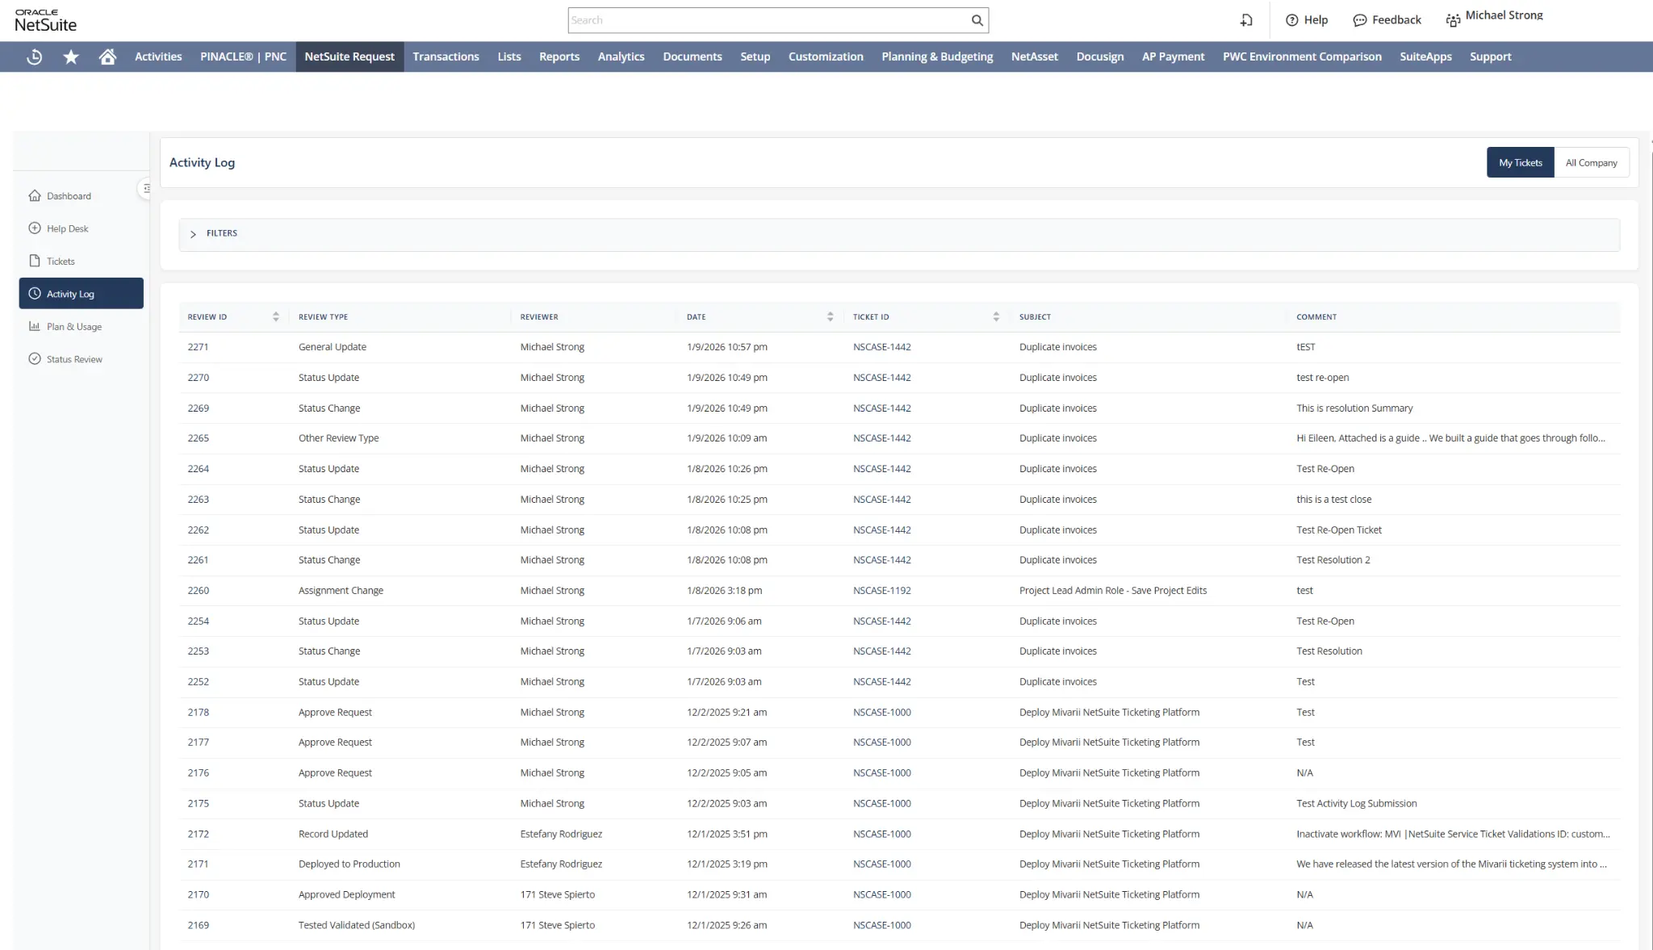Viewport: 1653px width, 950px height.
Task: Open the Recent Records history icon
Action: pyautogui.click(x=34, y=56)
